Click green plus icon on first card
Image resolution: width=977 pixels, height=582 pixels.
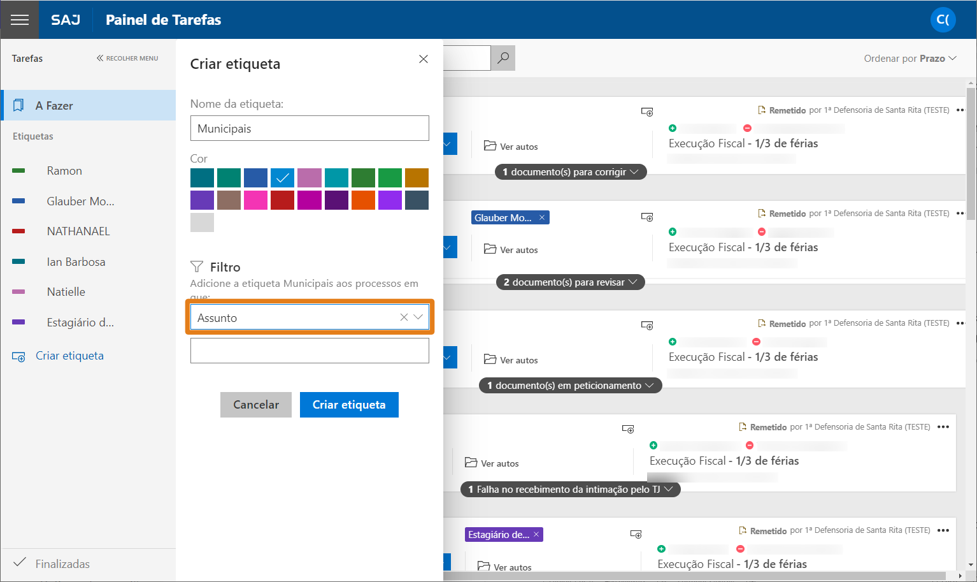673,128
